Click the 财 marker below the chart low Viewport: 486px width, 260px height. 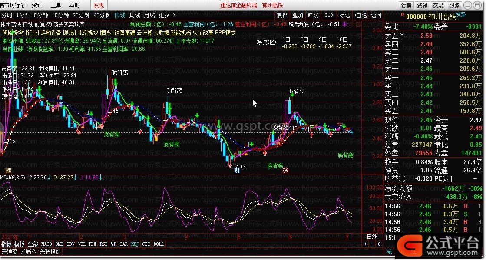click(237, 170)
